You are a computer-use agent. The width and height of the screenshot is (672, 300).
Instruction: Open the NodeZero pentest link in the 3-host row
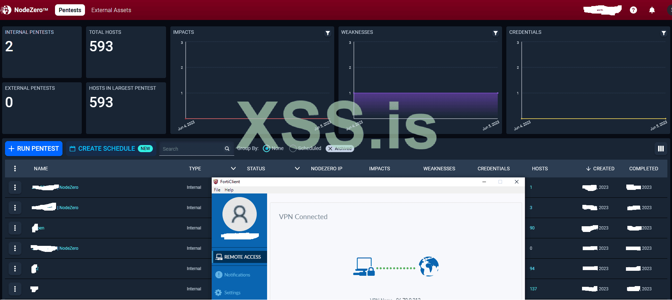(x=69, y=208)
